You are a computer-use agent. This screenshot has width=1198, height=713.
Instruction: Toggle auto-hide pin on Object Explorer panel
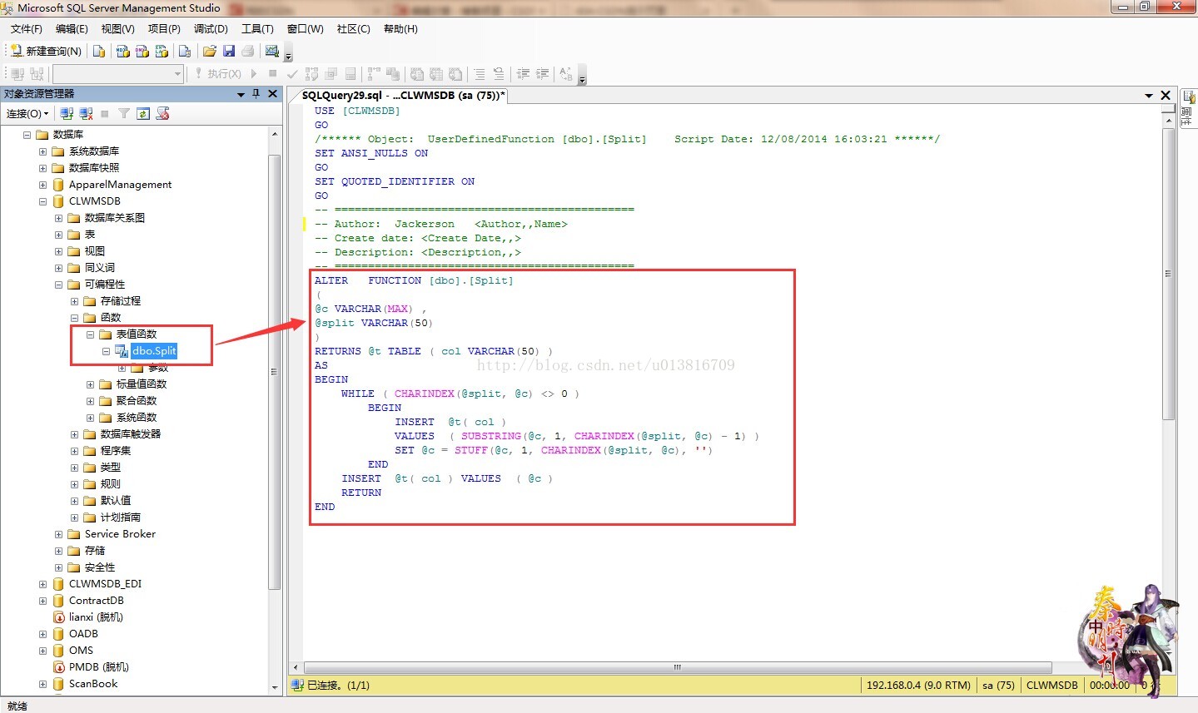[256, 94]
